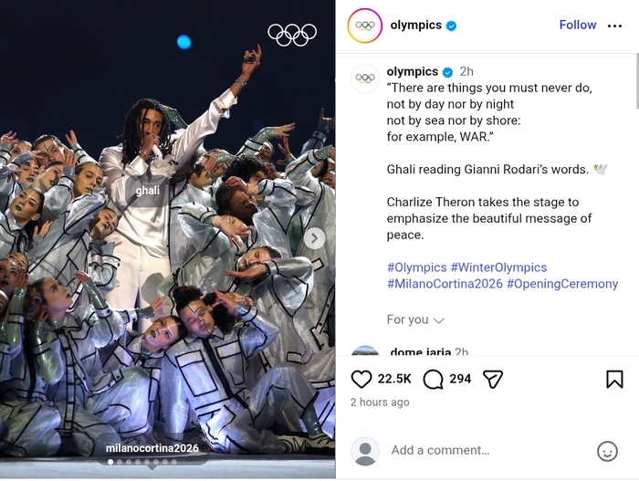
Task: Click verified badge next to olympics header
Action: coord(451,26)
